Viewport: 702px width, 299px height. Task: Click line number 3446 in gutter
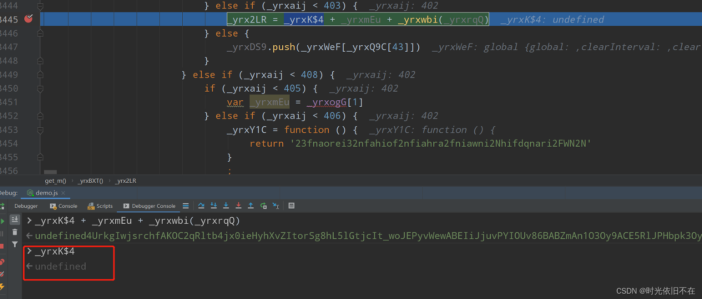click(9, 33)
